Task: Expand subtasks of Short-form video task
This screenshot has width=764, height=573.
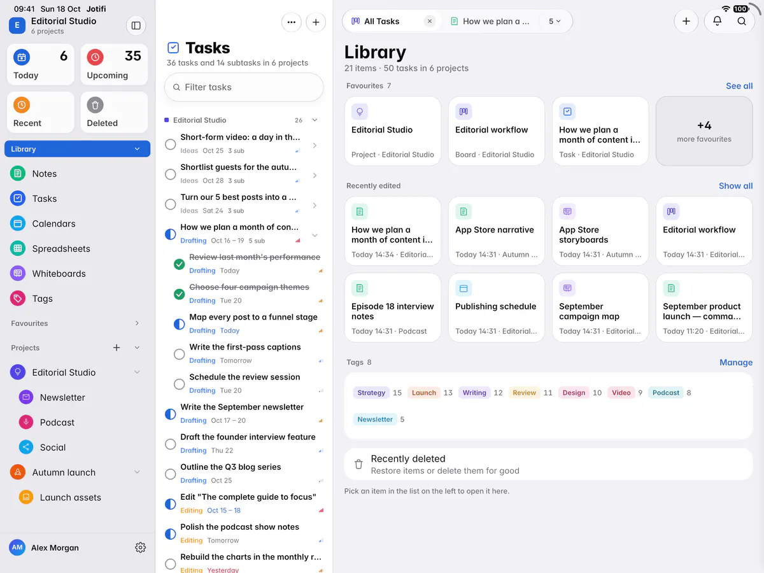Action: click(x=315, y=146)
